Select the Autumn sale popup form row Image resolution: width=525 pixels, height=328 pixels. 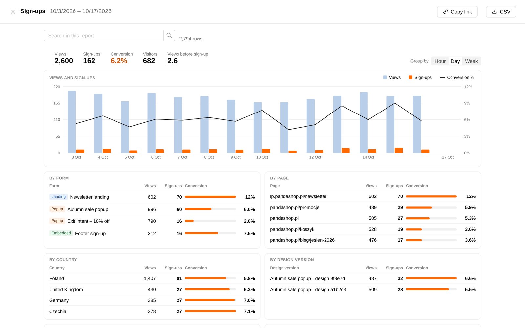coord(152,209)
